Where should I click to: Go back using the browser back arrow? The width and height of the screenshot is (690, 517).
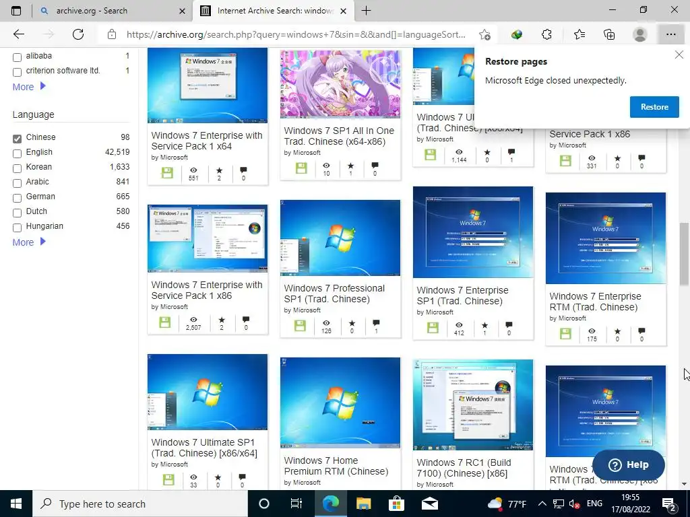click(18, 34)
